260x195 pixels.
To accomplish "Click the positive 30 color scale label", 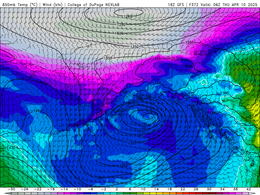I will (x=209, y=189).
